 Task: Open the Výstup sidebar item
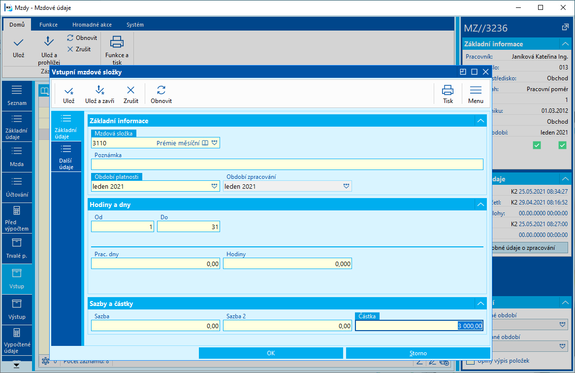click(x=17, y=309)
